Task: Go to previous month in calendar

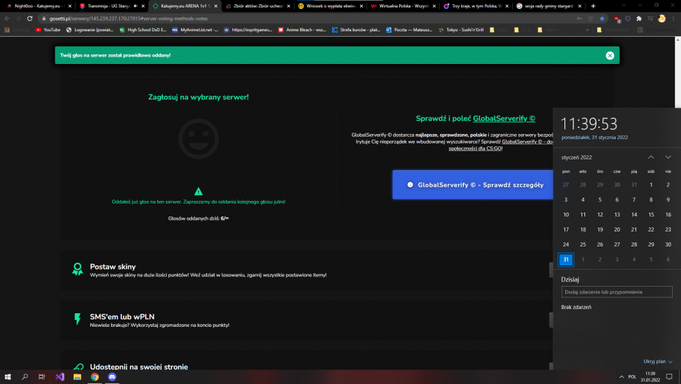Action: tap(651, 157)
